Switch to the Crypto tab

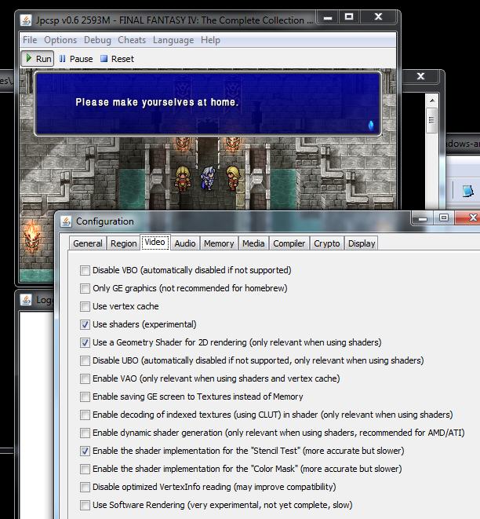tap(326, 243)
